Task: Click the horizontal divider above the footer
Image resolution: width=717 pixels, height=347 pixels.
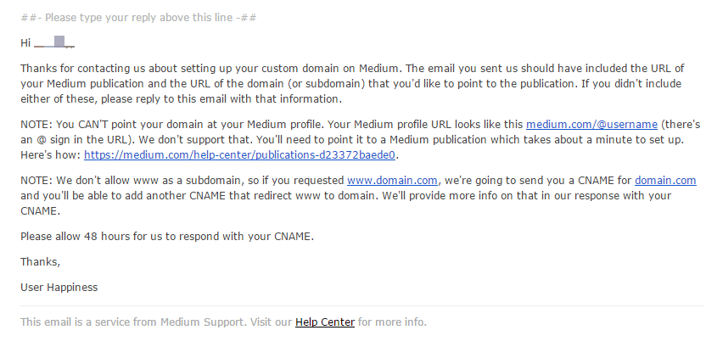Action: click(x=361, y=305)
